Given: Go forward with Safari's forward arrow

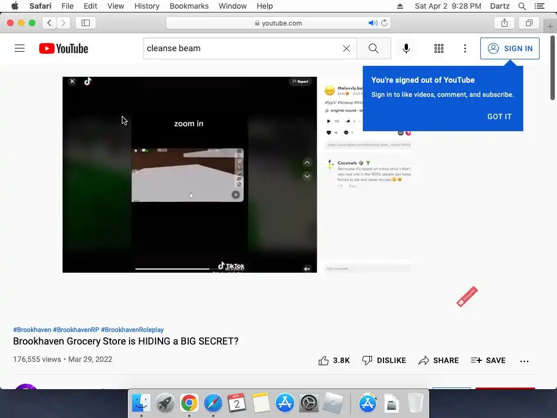Looking at the screenshot, I should 63,23.
